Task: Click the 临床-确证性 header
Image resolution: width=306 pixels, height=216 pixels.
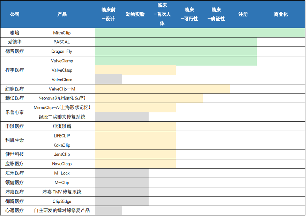Action: coord(216,14)
